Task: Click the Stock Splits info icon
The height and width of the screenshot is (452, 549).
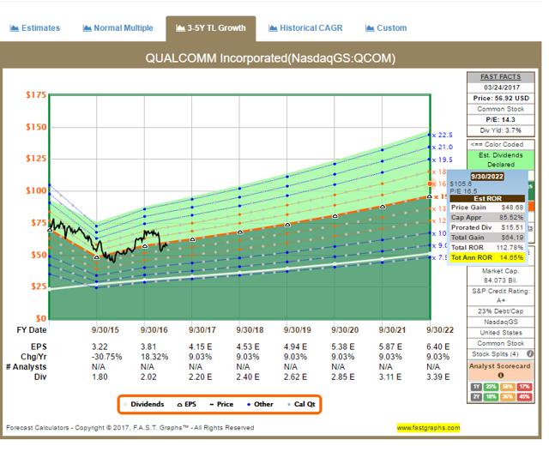Action: tap(530, 354)
